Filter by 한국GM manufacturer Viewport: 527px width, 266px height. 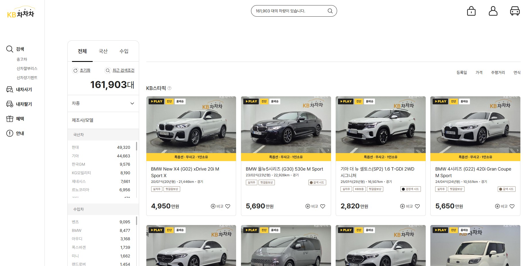click(x=101, y=164)
